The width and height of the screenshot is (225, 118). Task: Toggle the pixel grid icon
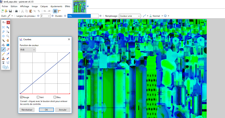[55, 11]
